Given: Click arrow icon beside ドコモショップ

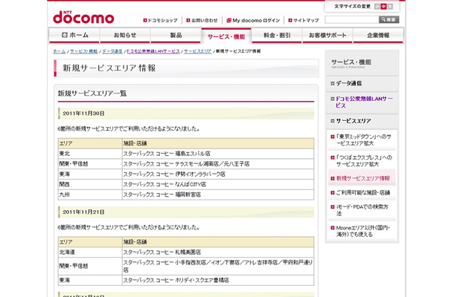Looking at the screenshot, I should 145,21.
